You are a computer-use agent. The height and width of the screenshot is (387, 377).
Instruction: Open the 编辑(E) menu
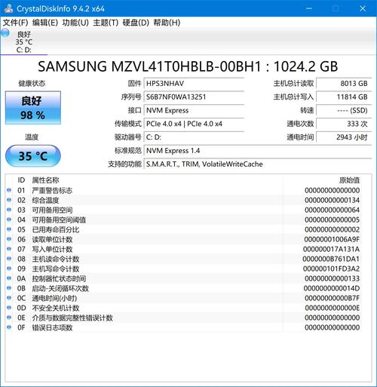pyautogui.click(x=45, y=23)
